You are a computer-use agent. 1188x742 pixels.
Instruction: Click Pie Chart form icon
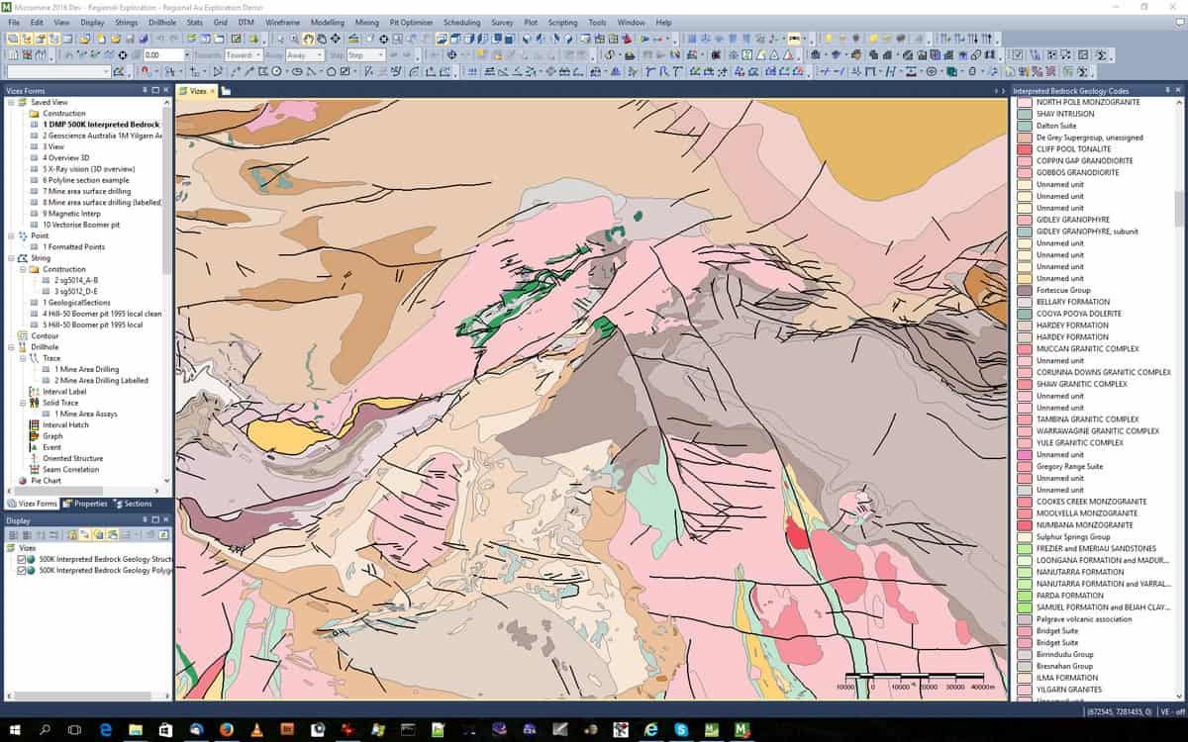(23, 481)
